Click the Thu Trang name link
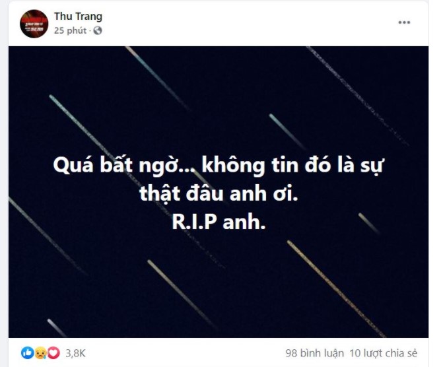Image resolution: width=441 pixels, height=367 pixels. click(78, 17)
